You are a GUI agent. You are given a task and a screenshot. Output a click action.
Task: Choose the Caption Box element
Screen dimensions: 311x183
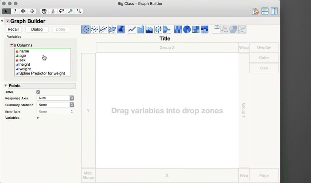point(216,30)
